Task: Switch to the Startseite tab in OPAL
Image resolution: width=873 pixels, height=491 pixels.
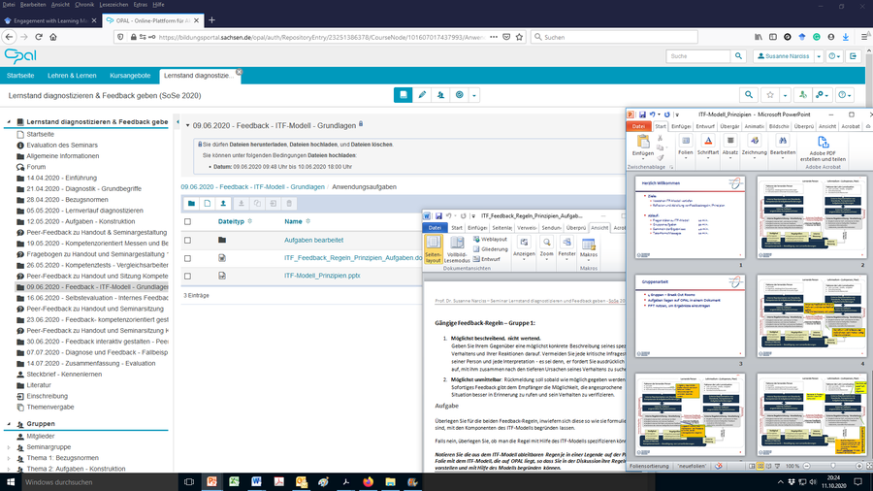Action: 20,76
